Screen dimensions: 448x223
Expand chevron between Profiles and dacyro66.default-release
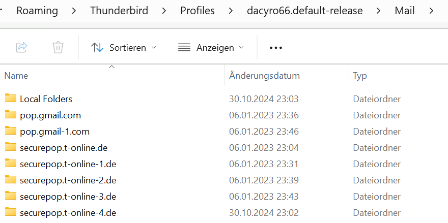coord(231,10)
